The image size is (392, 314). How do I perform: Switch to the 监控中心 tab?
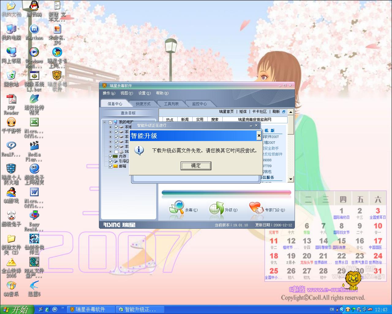[199, 104]
